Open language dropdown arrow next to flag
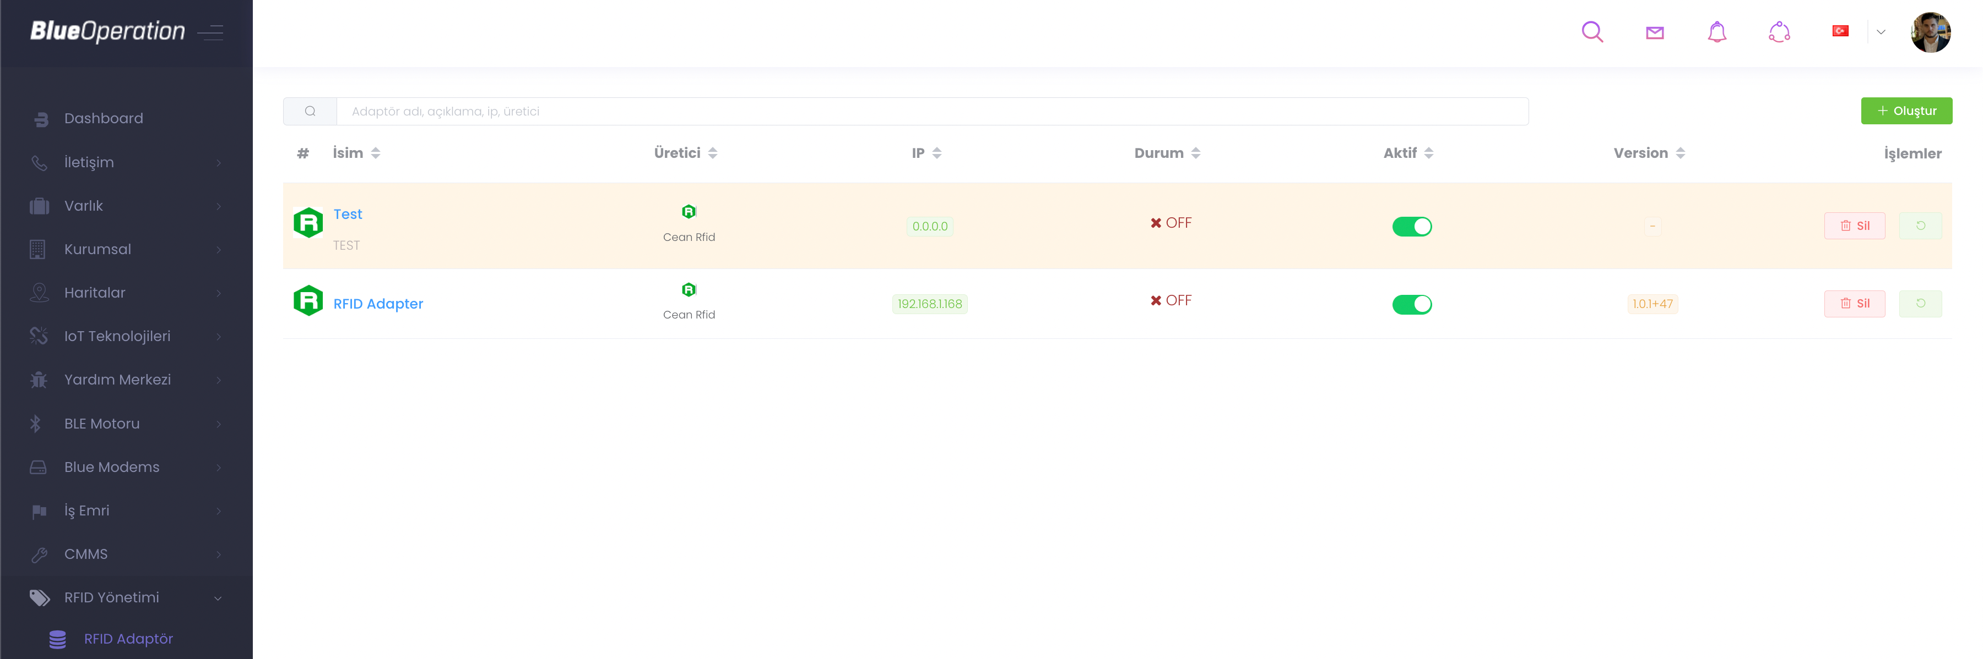 (x=1881, y=32)
